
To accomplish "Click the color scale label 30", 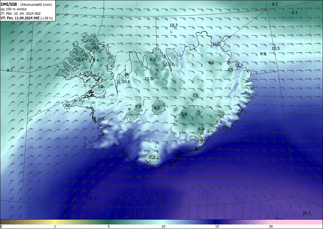I will [x=271, y=226].
